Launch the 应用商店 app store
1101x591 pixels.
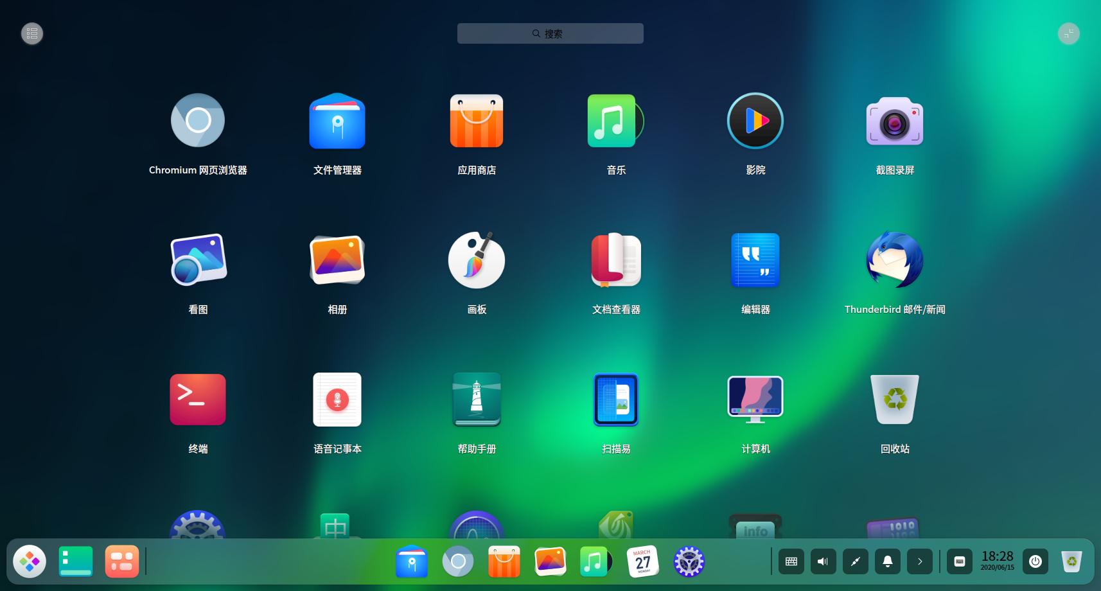[x=476, y=121]
